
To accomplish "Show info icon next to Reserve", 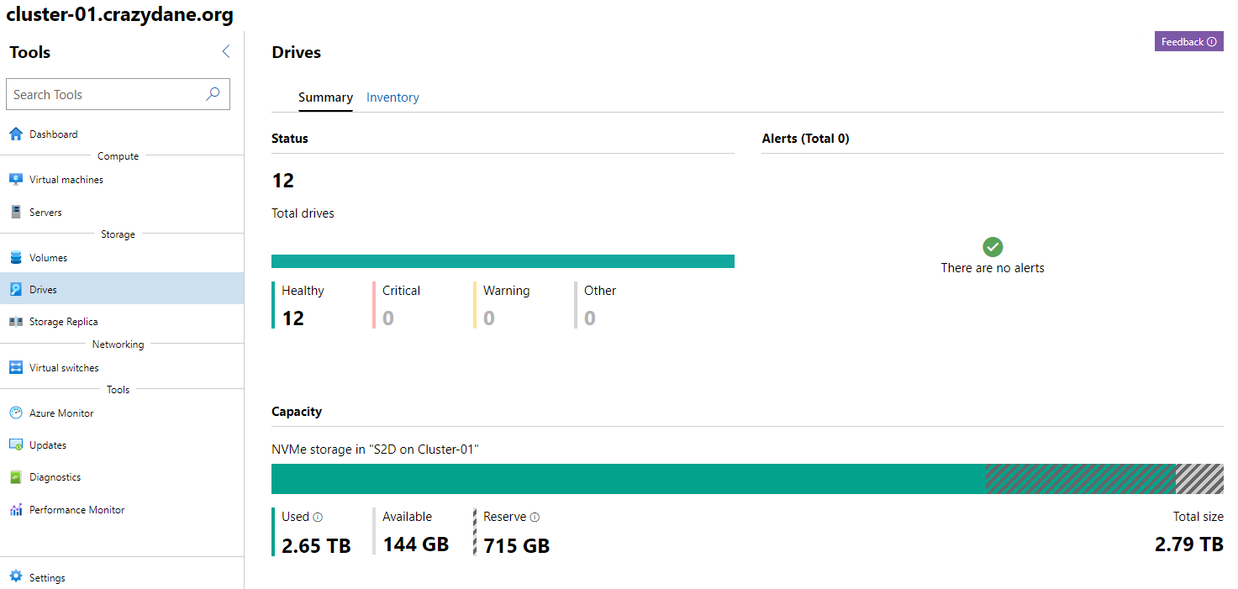I will click(x=535, y=518).
